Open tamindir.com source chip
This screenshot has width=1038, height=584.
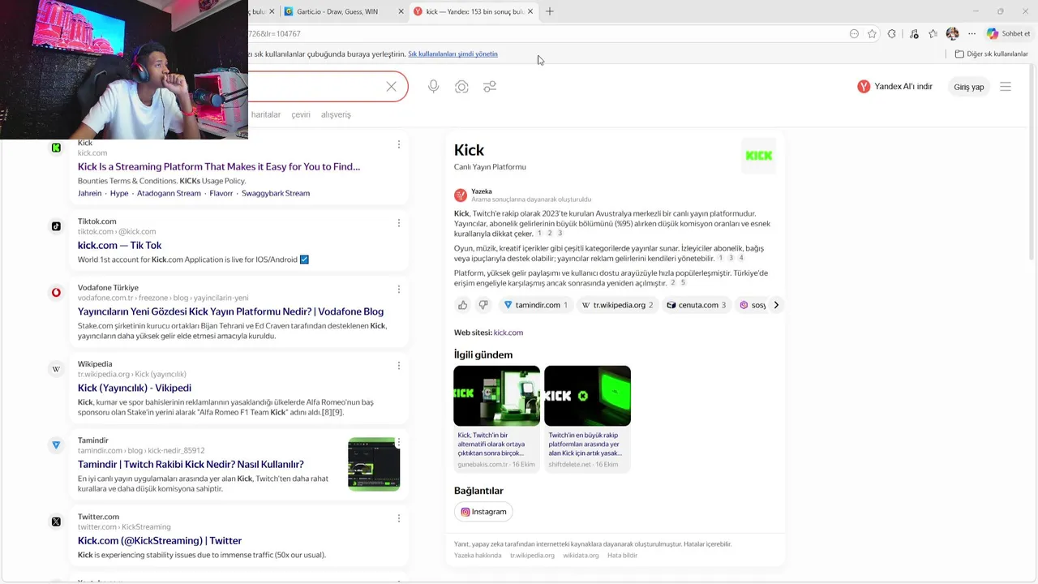click(535, 305)
